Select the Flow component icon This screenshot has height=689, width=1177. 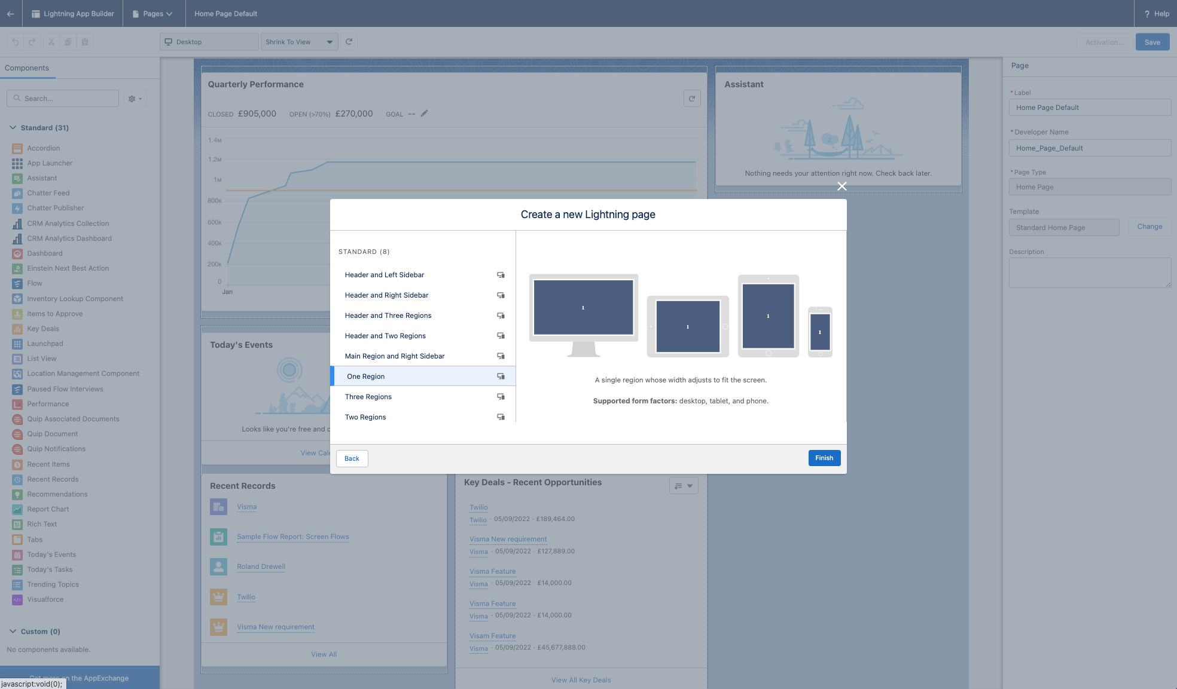[17, 283]
